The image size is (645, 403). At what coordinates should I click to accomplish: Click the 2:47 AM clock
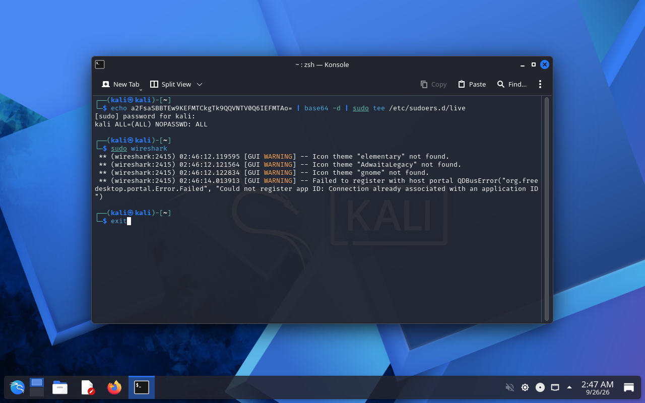[597, 384]
